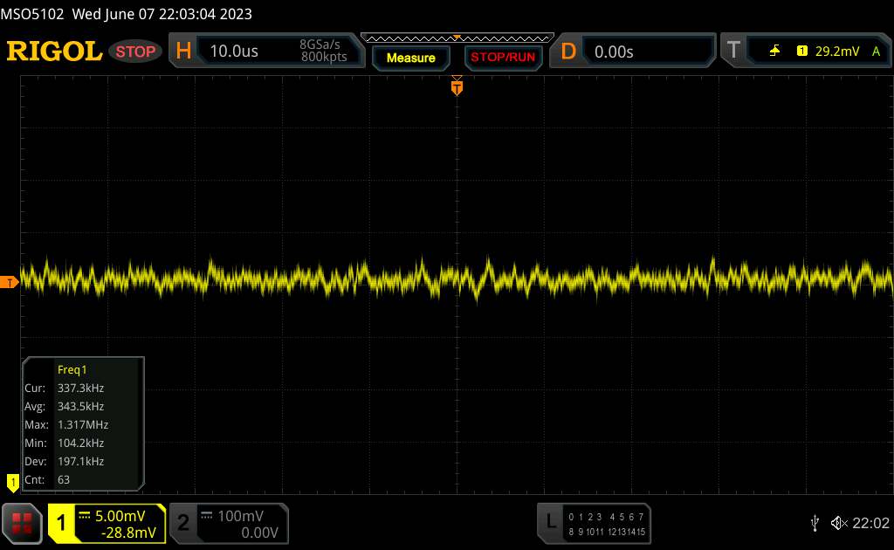The image size is (894, 550).
Task: Open the D horizontal delay label
Action: pos(568,52)
